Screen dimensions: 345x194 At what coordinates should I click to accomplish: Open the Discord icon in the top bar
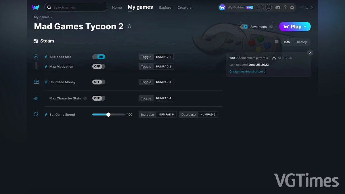[x=278, y=7]
